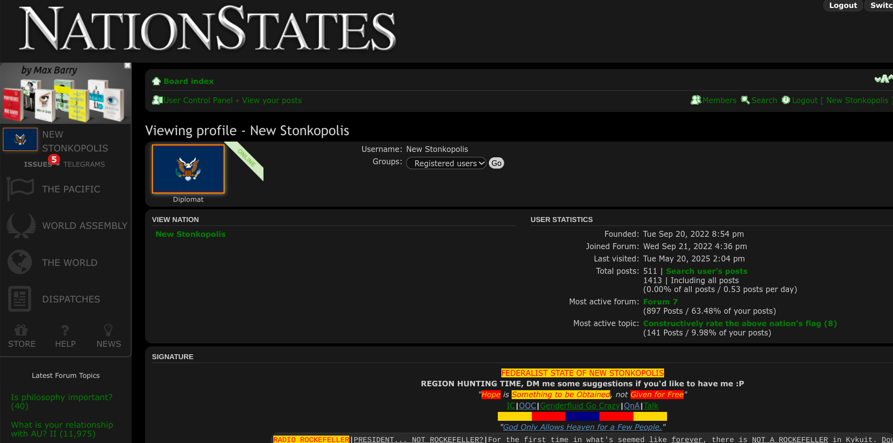Click the Logout button at top

pos(843,5)
